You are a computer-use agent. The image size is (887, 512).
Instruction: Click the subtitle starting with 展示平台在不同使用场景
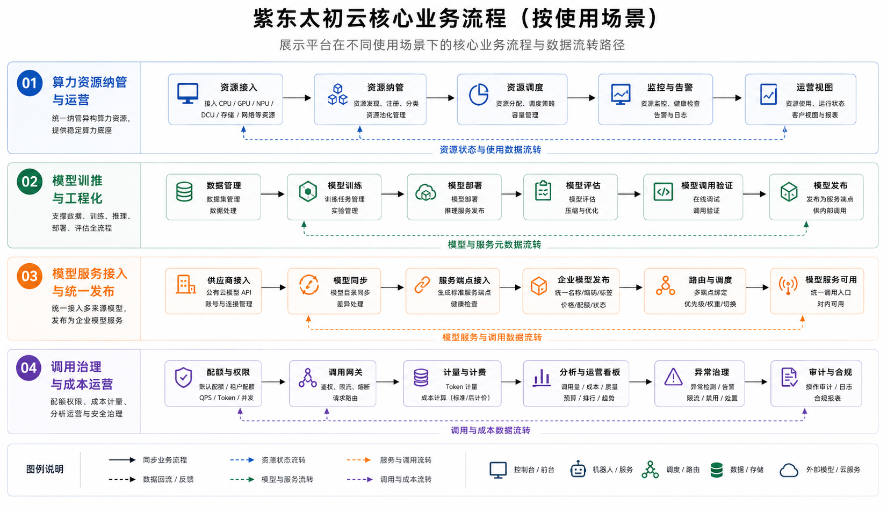452,45
